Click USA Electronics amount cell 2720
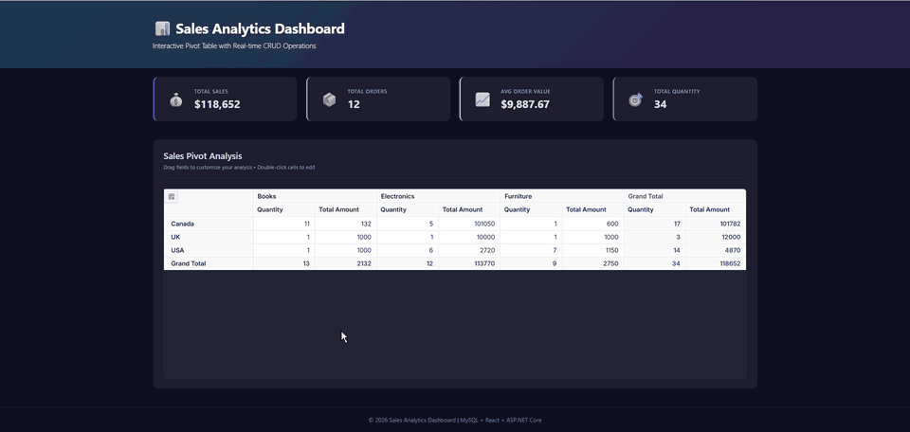The width and height of the screenshot is (910, 432). (x=469, y=250)
